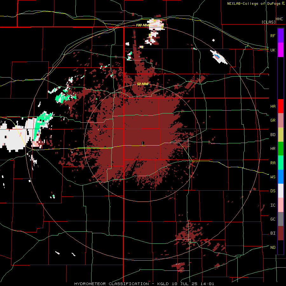The width and height of the screenshot is (286, 286).
Task: Click the BI legend label
Action: 273,233
